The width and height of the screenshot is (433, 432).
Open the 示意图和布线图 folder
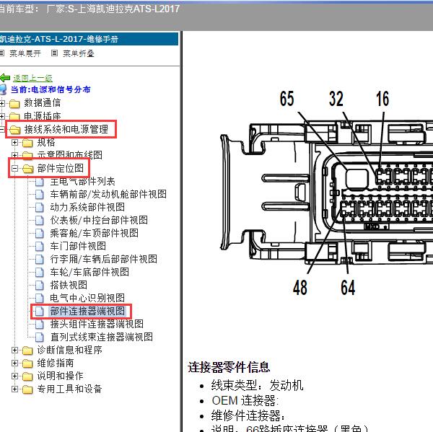point(69,155)
